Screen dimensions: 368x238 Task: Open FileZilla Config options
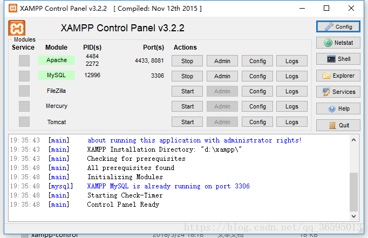(257, 91)
